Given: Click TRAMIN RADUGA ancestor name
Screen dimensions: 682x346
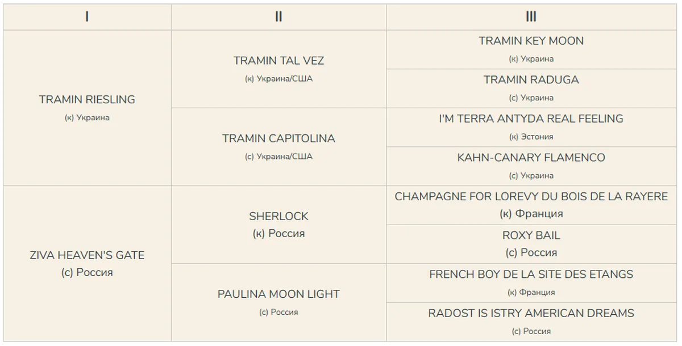Looking at the screenshot, I should click(x=531, y=80).
